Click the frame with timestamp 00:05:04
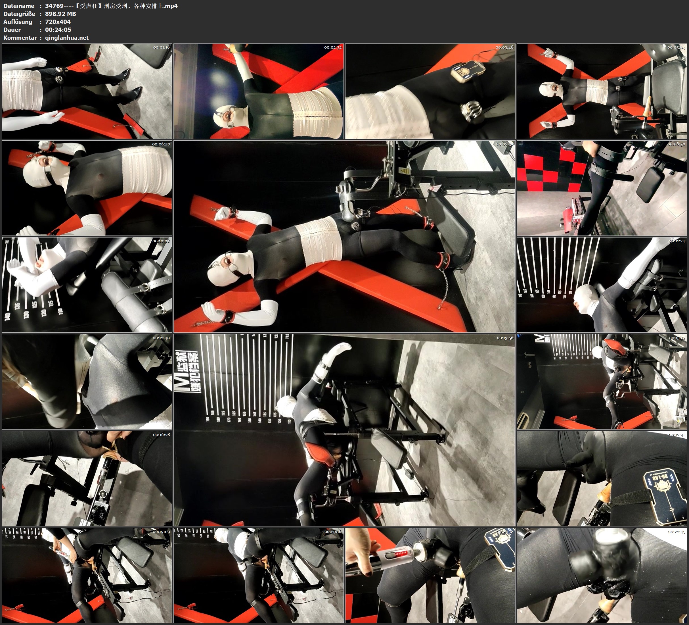The image size is (689, 625). pos(602,91)
